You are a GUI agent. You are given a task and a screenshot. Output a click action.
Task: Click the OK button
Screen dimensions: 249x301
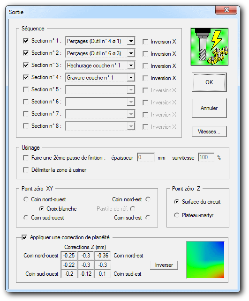tap(209, 82)
